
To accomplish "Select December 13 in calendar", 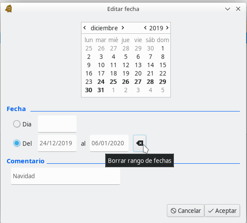I will tap(138, 65).
